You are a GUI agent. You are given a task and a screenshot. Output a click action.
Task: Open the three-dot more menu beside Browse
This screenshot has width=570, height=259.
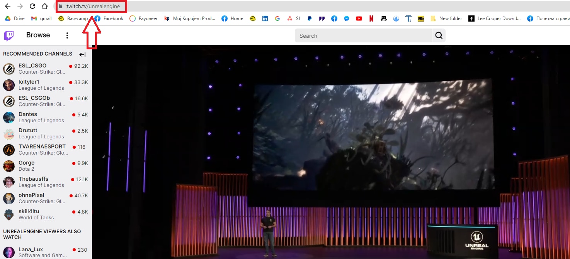click(x=67, y=35)
